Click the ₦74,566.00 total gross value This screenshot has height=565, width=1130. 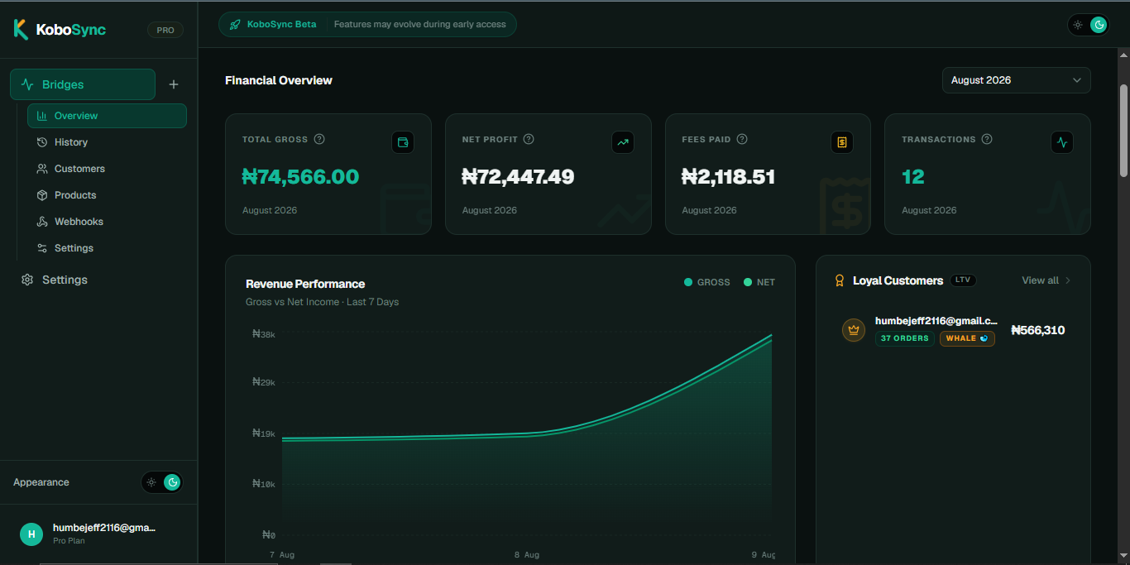[300, 176]
